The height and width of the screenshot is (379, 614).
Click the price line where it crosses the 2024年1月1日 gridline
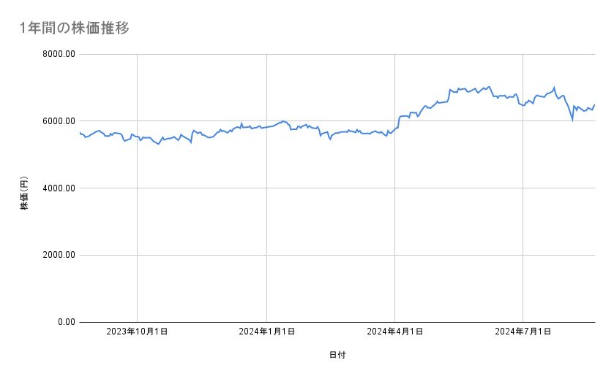coord(266,127)
